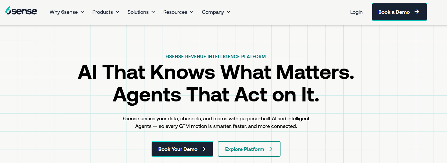The image size is (447, 163).
Task: Click the '6SENSE REVENUE INTELLIGENCE PLATFORM' text
Action: click(x=216, y=56)
